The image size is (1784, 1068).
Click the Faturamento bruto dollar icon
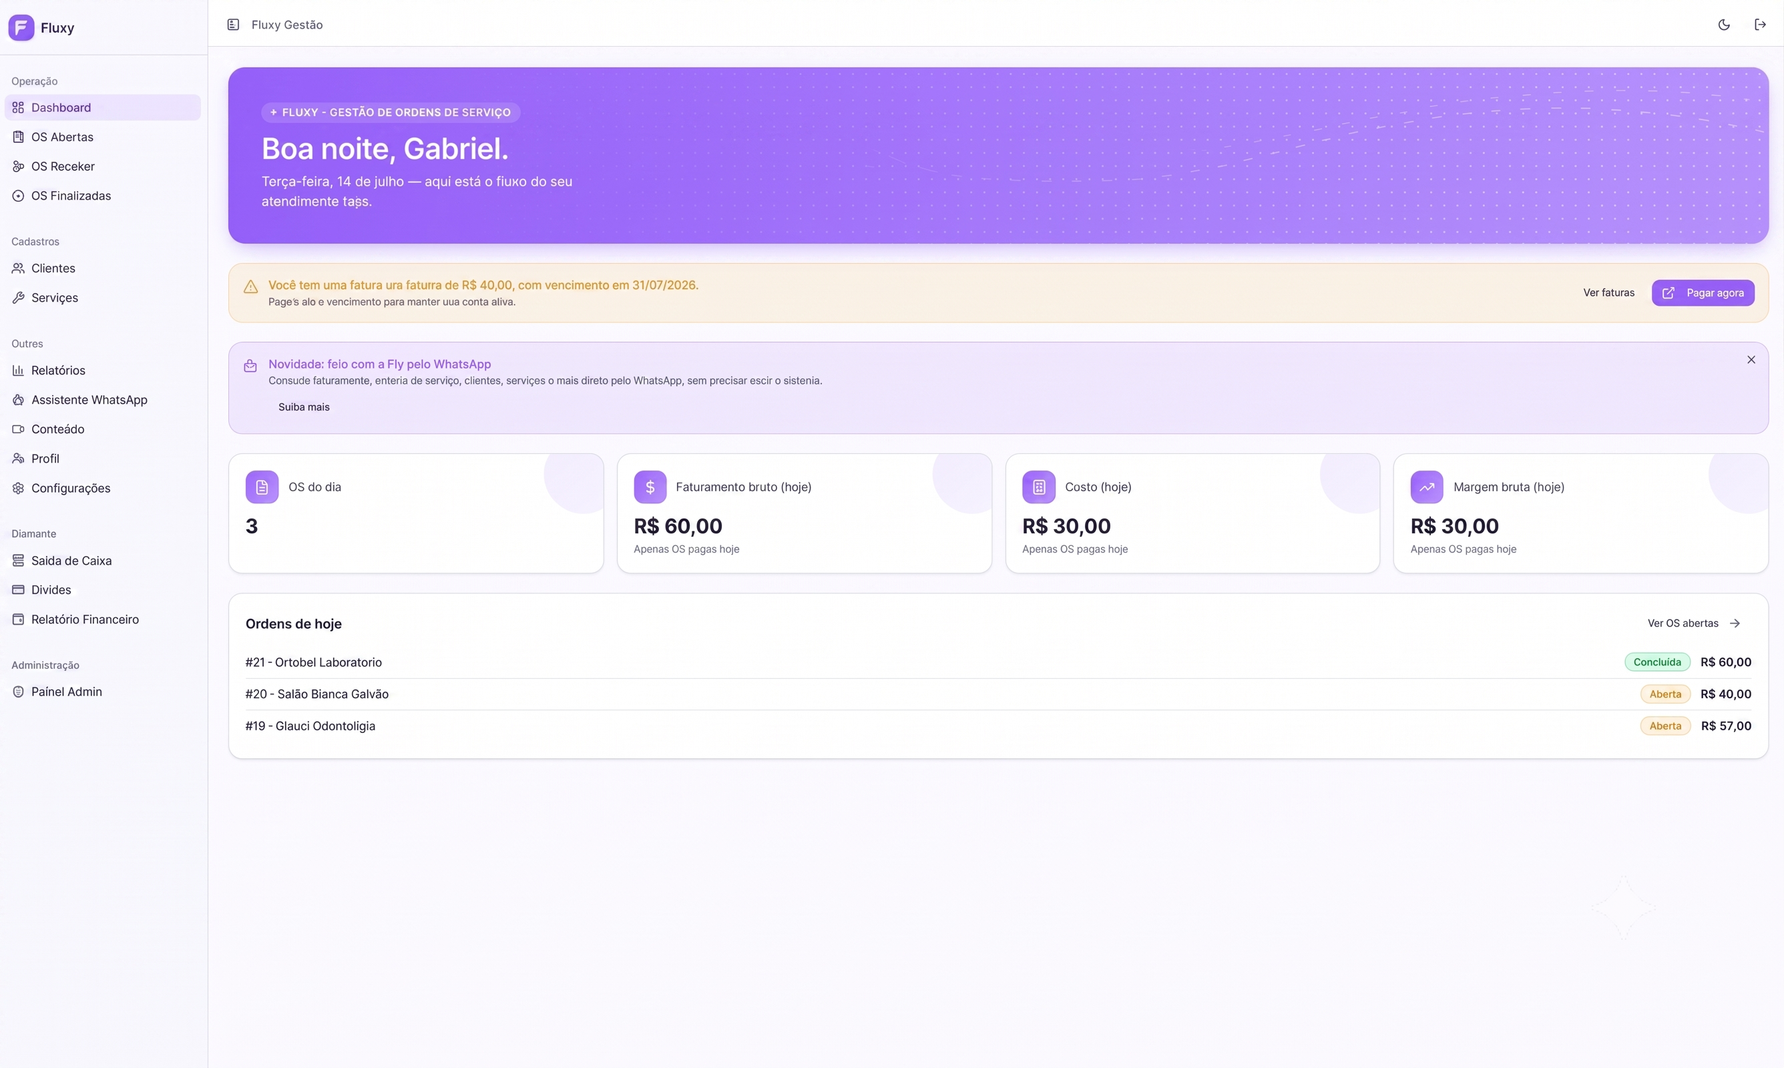coord(650,487)
